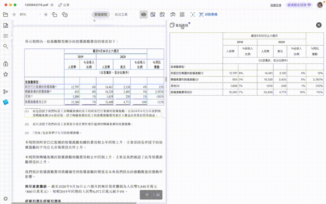Click the blue C app icon
The height and width of the screenshot is (204, 326).
tap(6, 102)
